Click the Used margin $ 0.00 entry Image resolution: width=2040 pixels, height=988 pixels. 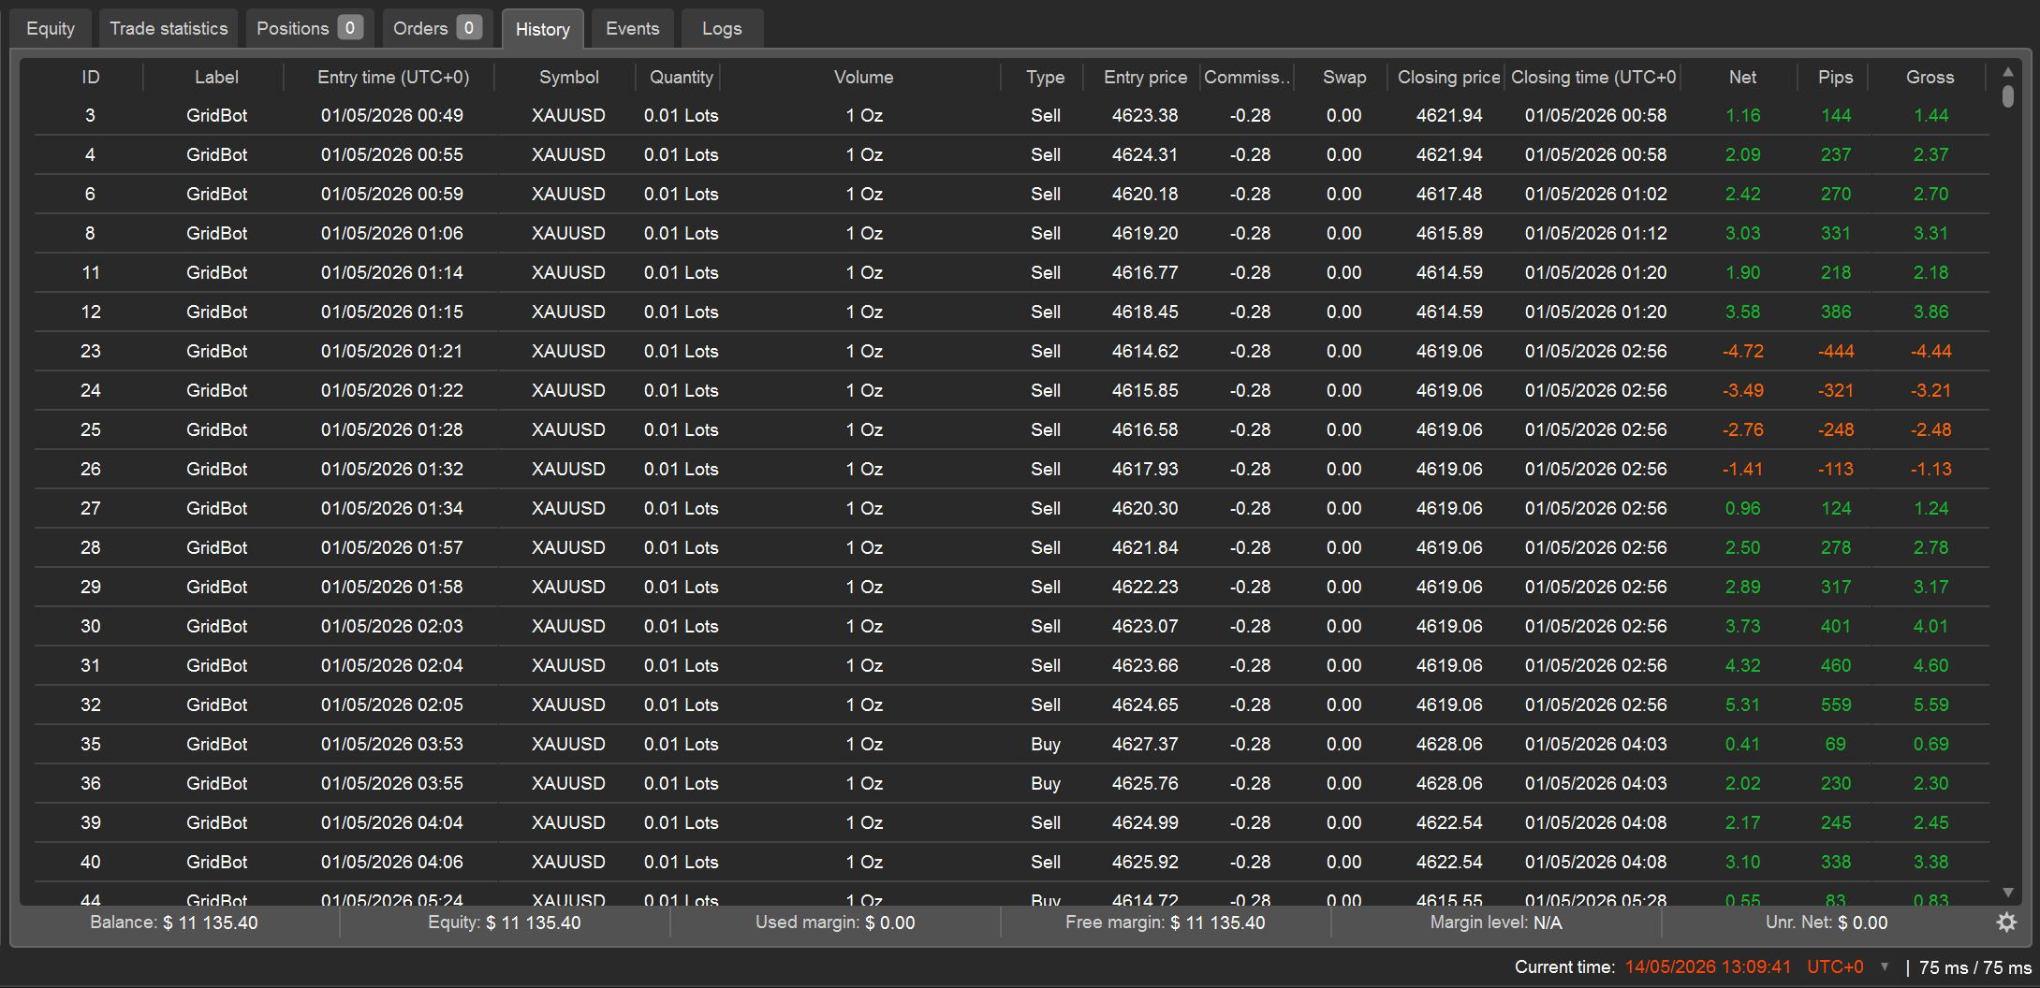(x=835, y=923)
